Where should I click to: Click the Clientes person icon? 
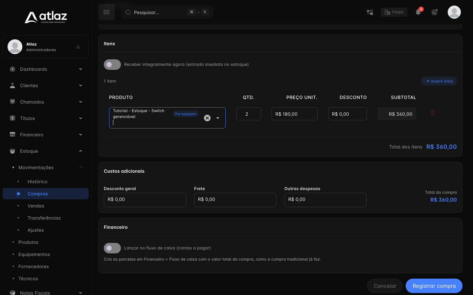click(x=12, y=86)
